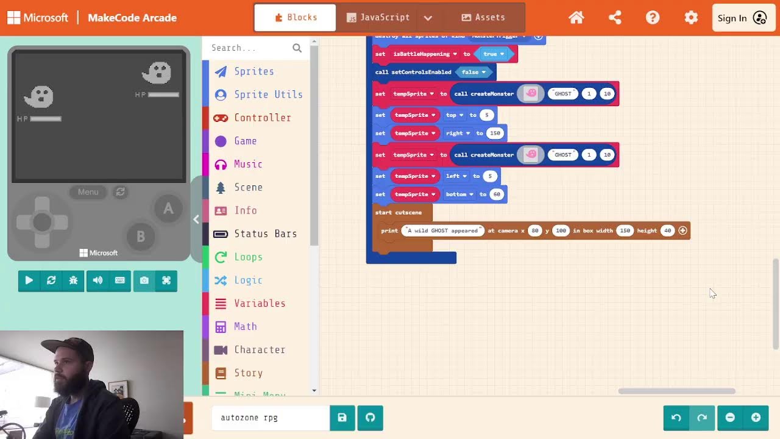Zoom out the workspace
Viewport: 780px width, 439px height.
coord(730,418)
